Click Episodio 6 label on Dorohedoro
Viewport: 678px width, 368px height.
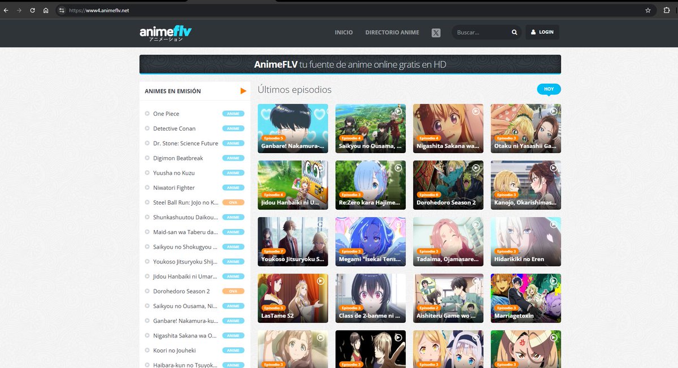point(428,194)
